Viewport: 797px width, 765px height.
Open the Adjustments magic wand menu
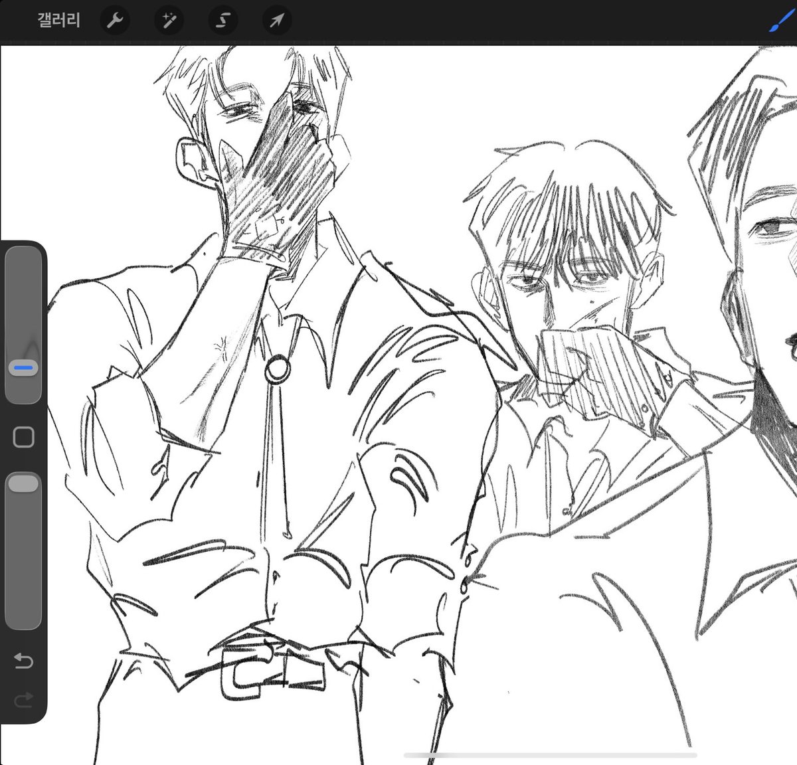[169, 21]
